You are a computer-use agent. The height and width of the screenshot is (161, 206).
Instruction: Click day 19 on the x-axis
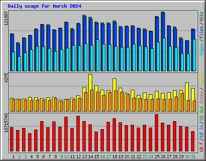point(121,157)
